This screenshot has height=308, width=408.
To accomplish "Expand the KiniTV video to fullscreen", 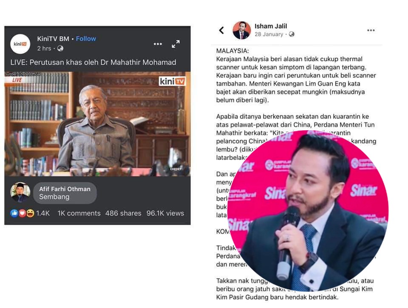I will [x=176, y=44].
